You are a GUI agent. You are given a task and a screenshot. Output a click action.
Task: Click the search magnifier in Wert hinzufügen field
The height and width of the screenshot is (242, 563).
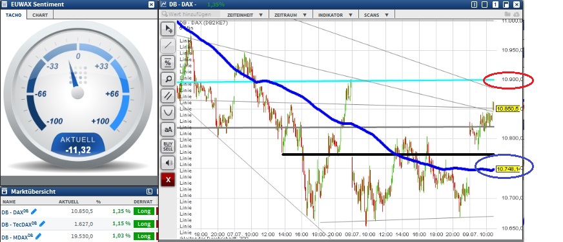(x=165, y=14)
